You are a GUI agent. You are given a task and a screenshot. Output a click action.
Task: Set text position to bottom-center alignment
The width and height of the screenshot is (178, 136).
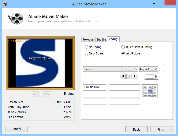tap(150, 95)
